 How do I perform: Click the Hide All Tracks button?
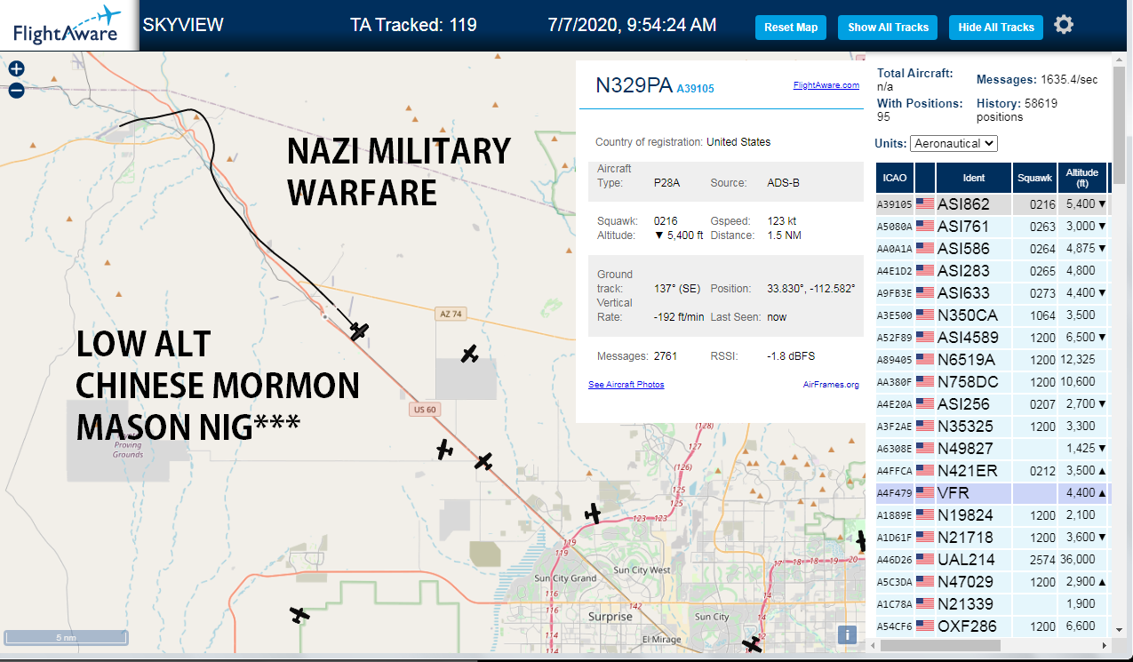996,28
